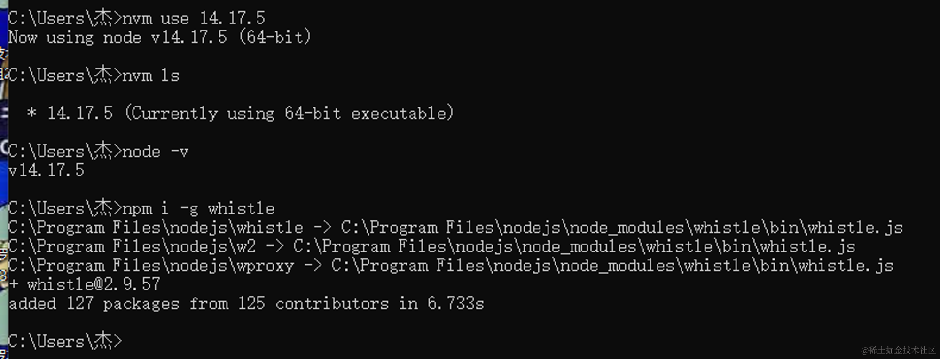Image resolution: width=940 pixels, height=359 pixels.
Task: Click the asterisk marking the active version
Action: [x=31, y=113]
